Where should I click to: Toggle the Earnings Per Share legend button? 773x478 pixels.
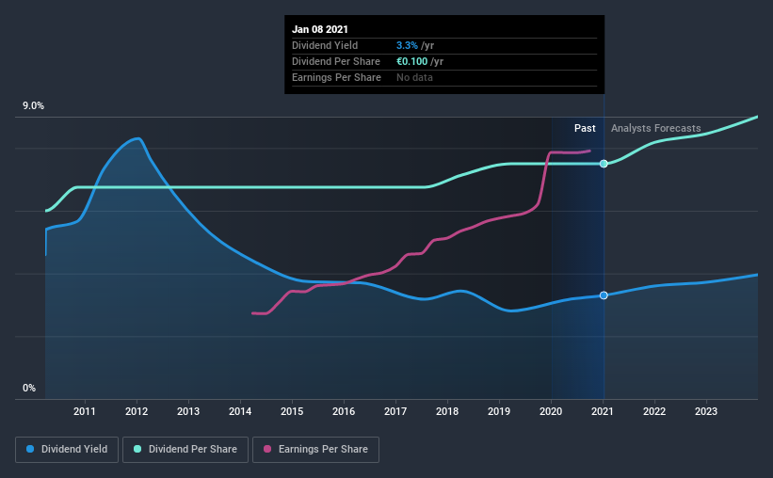(315, 450)
